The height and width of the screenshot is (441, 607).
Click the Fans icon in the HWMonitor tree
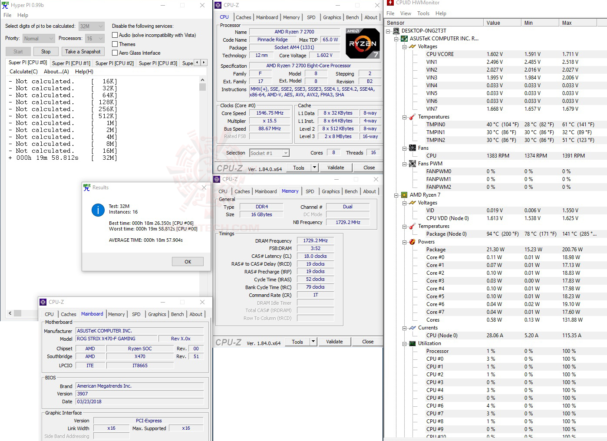[412, 148]
